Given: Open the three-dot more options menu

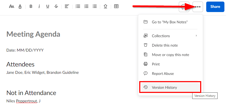Looking at the screenshot, I should point(198,7).
